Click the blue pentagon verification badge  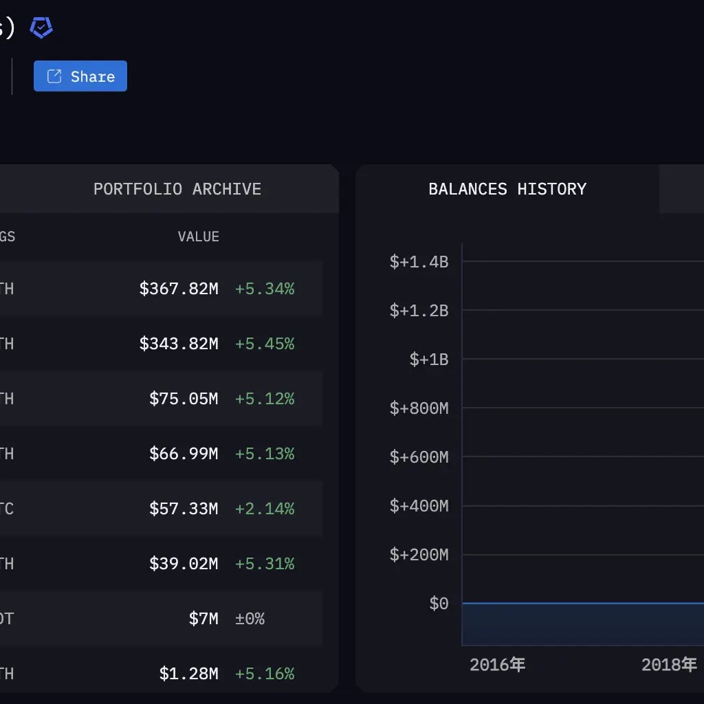point(41,27)
